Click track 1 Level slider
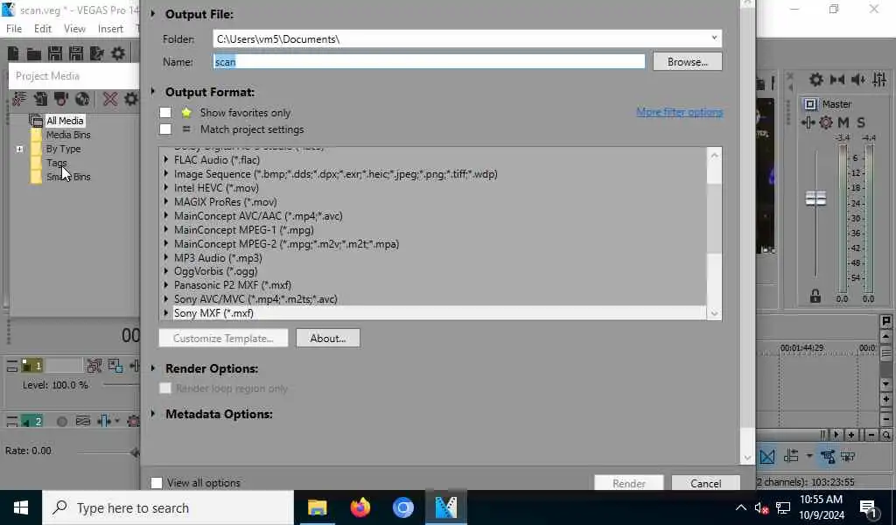896x525 pixels. [x=121, y=384]
